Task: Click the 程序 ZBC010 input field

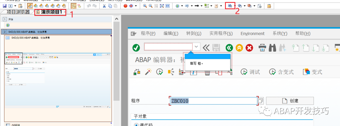Action: pyautogui.click(x=213, y=101)
